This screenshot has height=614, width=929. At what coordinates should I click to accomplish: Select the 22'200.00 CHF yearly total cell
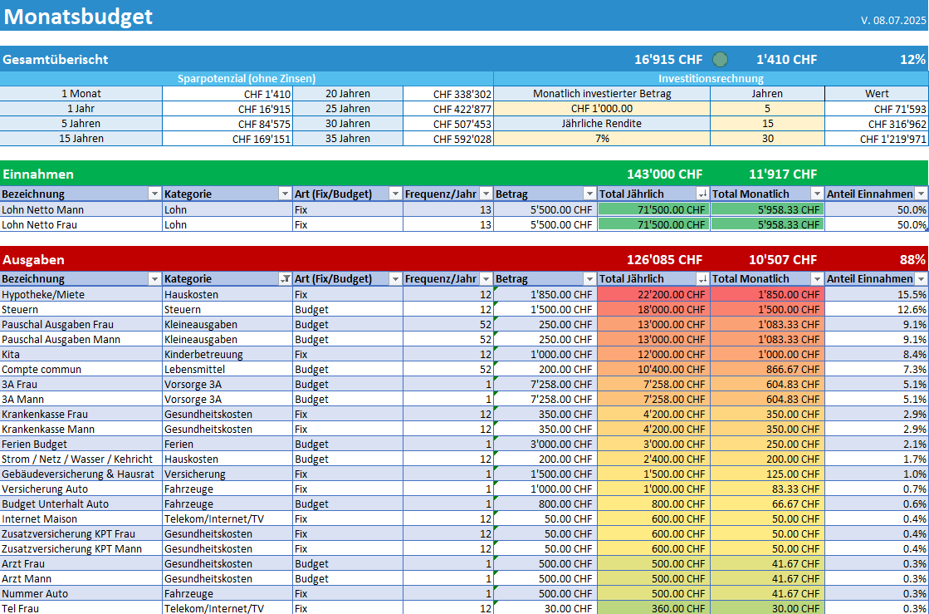click(x=654, y=295)
